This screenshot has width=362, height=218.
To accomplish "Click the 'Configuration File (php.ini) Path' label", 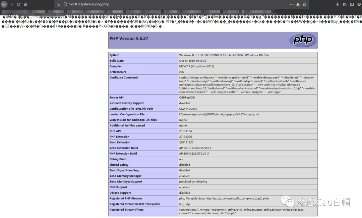I will tap(131, 109).
